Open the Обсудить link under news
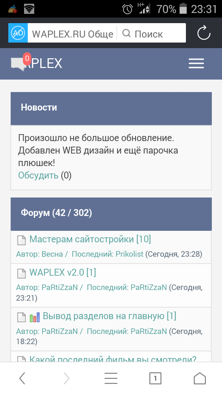 (x=38, y=175)
